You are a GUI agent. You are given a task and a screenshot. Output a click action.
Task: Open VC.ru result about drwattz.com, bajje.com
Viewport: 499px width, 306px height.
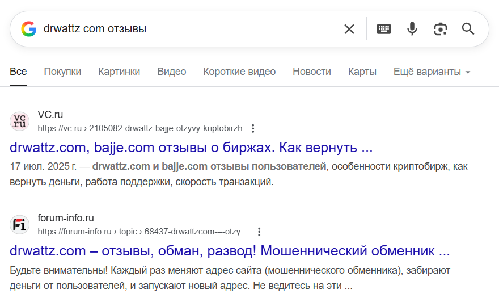[x=191, y=148]
